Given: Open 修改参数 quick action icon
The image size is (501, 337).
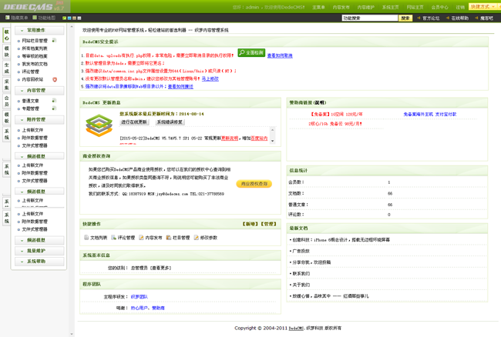Looking at the screenshot, I should click(x=196, y=238).
